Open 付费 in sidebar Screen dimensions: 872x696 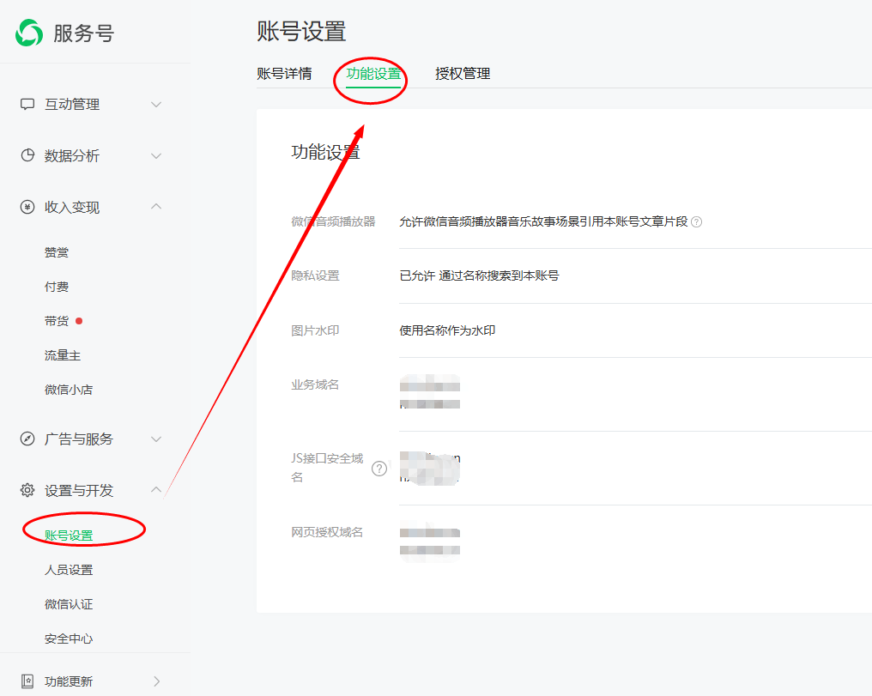(57, 287)
